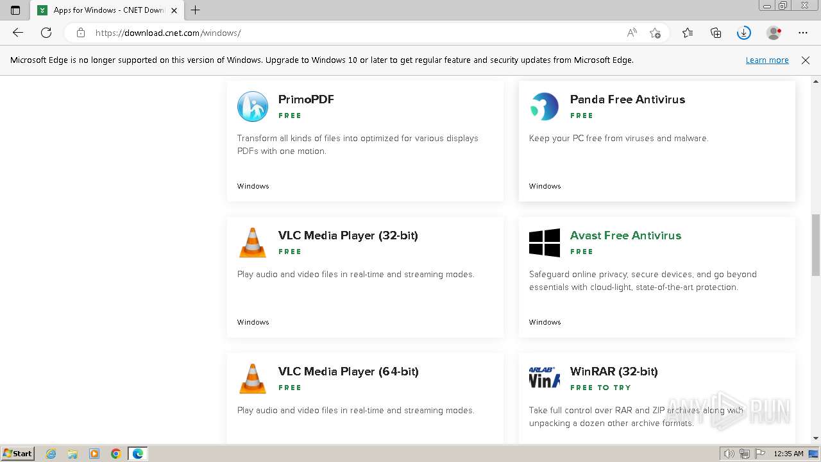The width and height of the screenshot is (821, 462).
Task: Click the Windows platform label in Avast card
Action: point(545,322)
